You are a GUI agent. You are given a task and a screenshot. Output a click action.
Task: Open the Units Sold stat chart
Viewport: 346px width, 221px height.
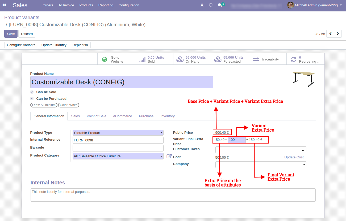coord(143,59)
